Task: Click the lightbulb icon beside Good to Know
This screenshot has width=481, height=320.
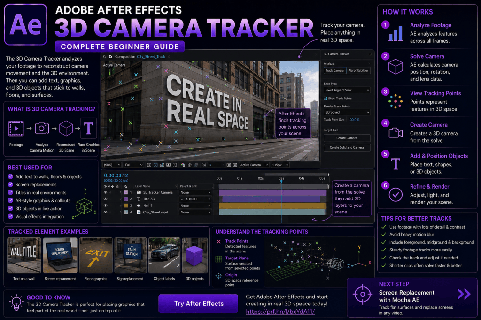Action: coord(16,303)
